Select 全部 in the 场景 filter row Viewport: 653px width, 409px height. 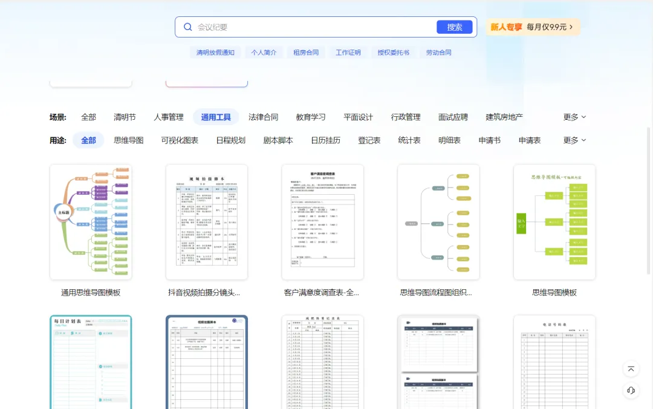[x=88, y=117]
